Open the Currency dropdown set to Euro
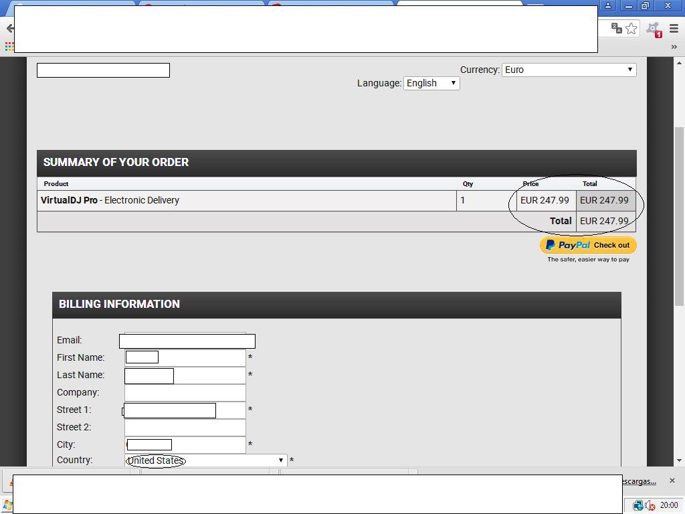This screenshot has width=685, height=514. 569,70
